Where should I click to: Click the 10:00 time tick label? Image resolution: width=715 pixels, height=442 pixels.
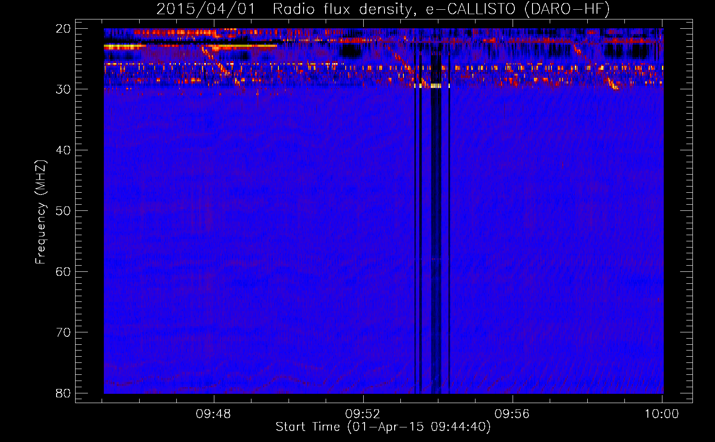662,414
